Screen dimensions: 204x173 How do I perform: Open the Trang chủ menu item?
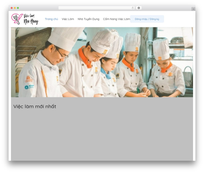pos(51,19)
